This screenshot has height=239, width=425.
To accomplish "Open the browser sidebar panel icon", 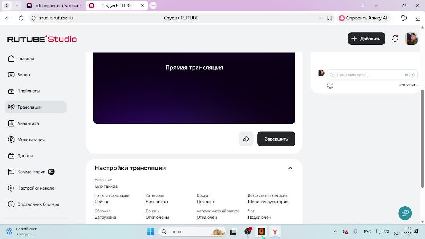I will pos(404,18).
